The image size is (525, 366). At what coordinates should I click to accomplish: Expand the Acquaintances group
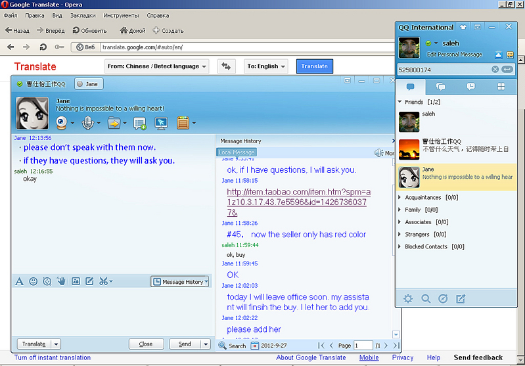tap(399, 197)
